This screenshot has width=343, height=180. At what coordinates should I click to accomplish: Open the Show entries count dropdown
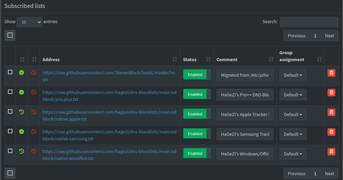29,22
